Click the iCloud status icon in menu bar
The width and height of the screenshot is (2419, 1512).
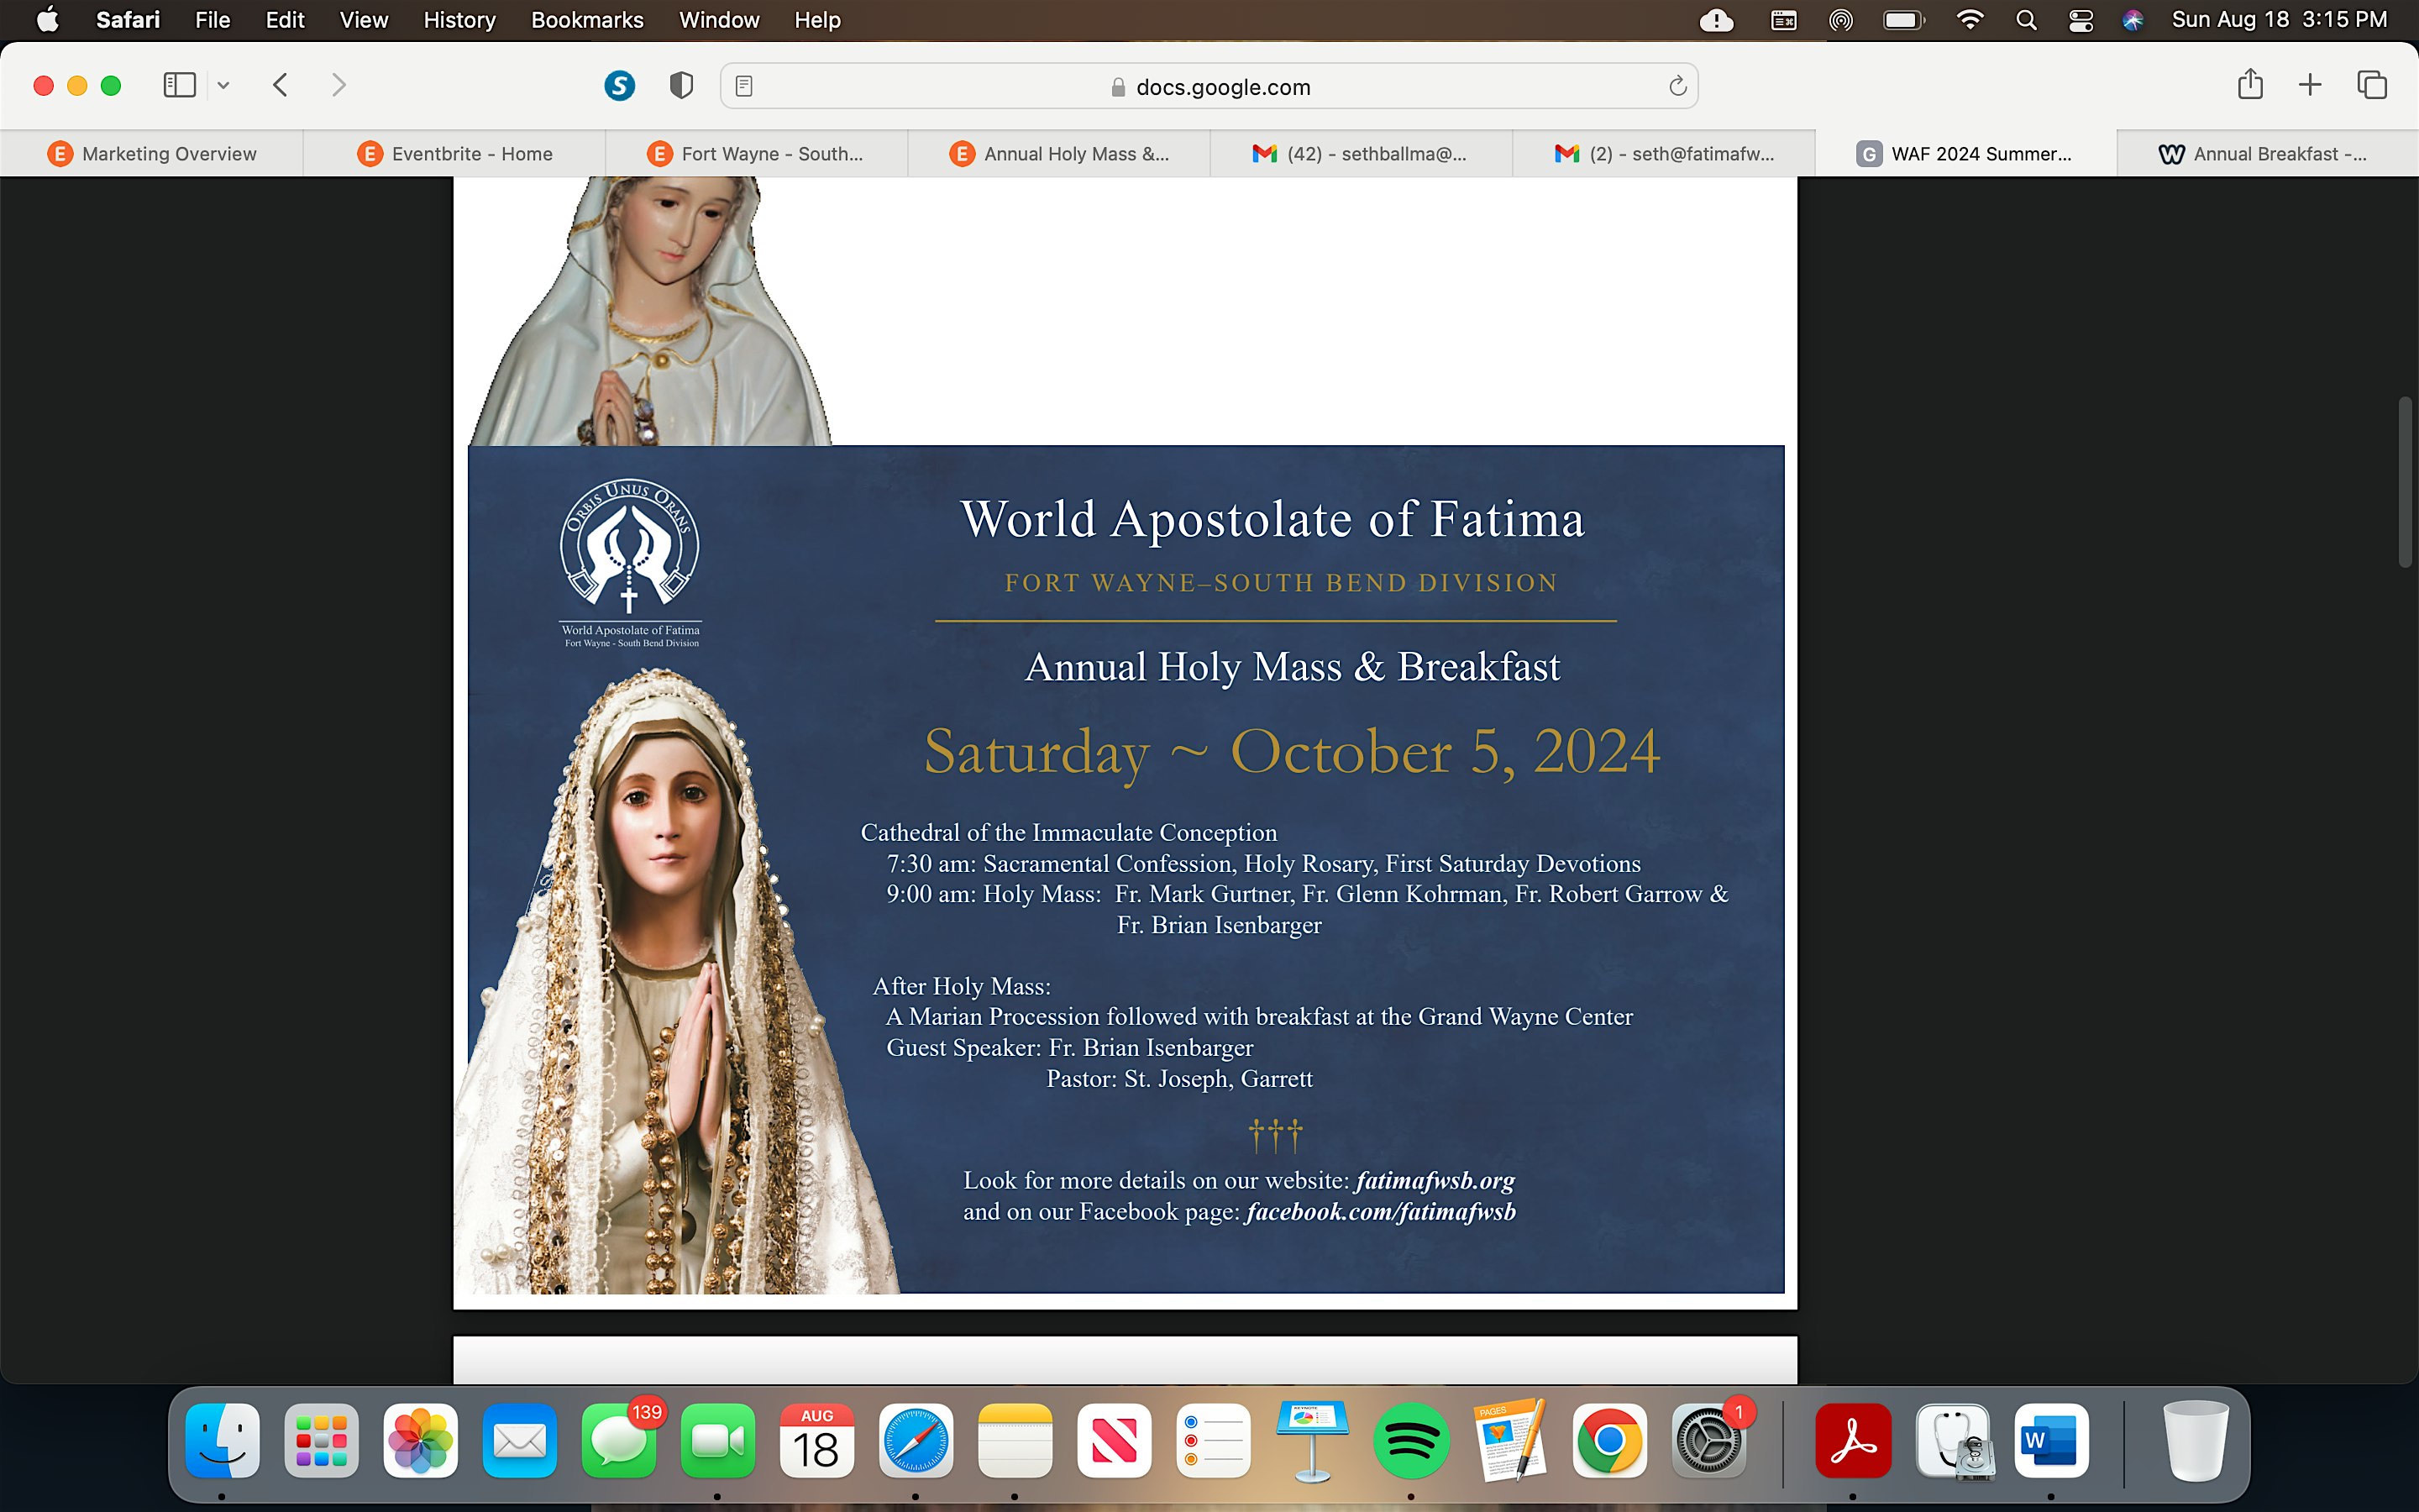click(x=1716, y=20)
